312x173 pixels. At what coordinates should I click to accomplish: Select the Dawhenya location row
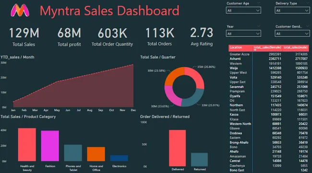point(269,166)
